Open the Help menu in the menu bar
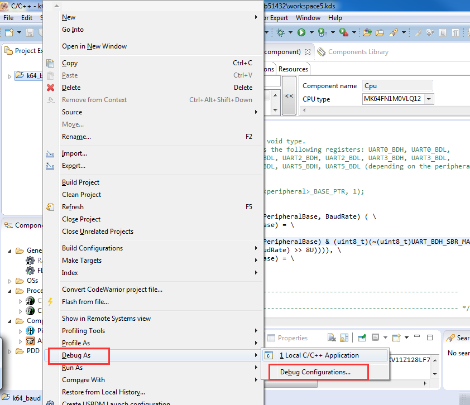The width and height of the screenshot is (470, 405). pos(335,18)
